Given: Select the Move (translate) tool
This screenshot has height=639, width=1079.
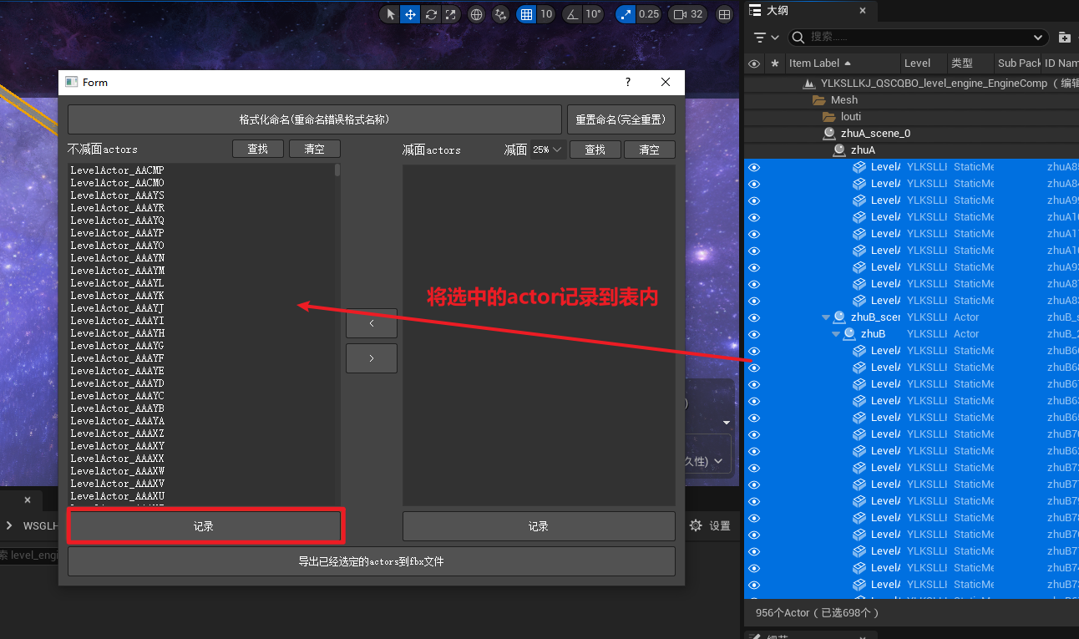Looking at the screenshot, I should (409, 14).
